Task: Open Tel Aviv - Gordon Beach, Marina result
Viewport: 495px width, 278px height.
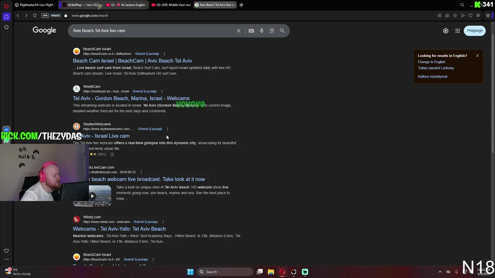Action: pos(131,98)
